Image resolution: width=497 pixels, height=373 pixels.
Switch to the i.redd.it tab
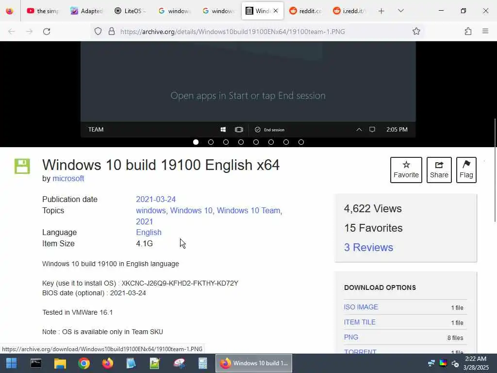click(349, 11)
